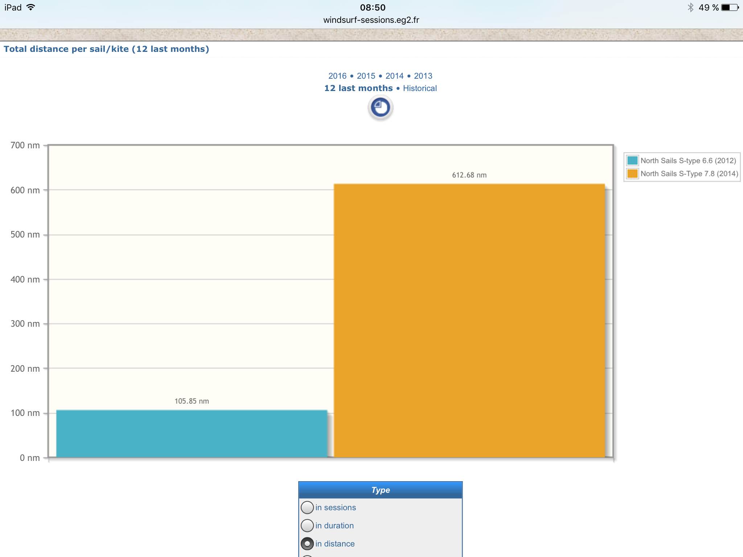This screenshot has width=743, height=557.
Task: Tap the battery indicator icon
Action: coord(730,7)
